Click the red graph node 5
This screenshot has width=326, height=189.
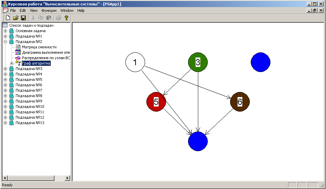[156, 102]
